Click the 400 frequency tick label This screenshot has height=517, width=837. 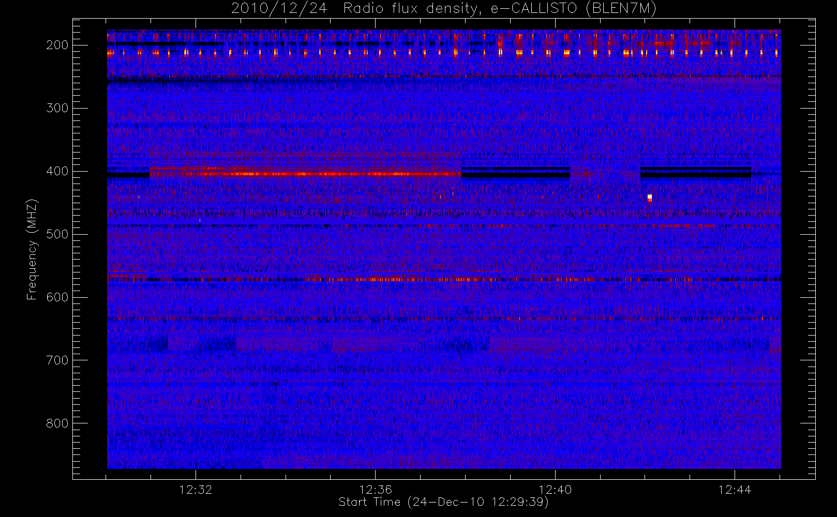(x=57, y=171)
